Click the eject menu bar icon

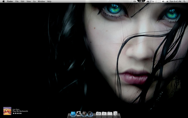pos(167,1)
